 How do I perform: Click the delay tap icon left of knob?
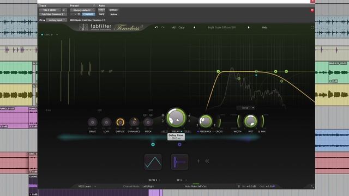[163, 121]
